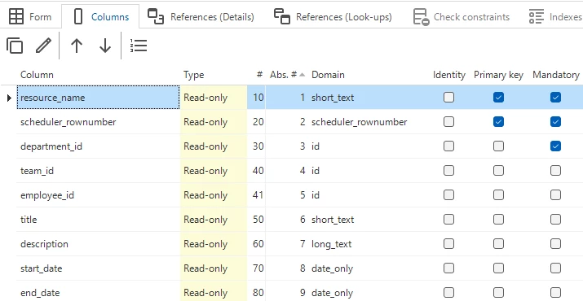The image size is (583, 301).
Task: Select the description row's long_text domain
Action: pos(331,244)
